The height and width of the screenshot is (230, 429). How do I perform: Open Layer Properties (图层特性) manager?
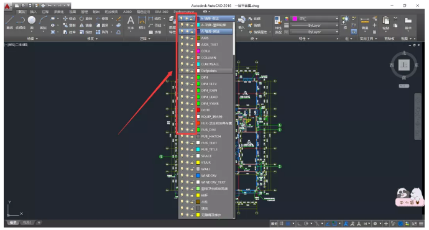click(x=172, y=24)
